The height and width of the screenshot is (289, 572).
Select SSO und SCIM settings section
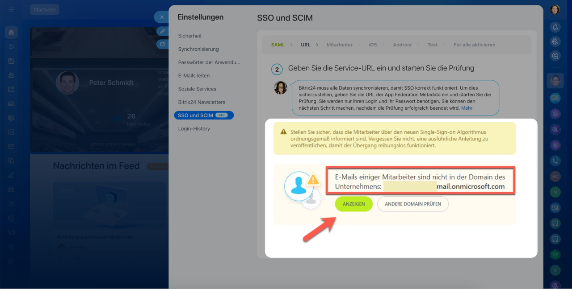204,115
